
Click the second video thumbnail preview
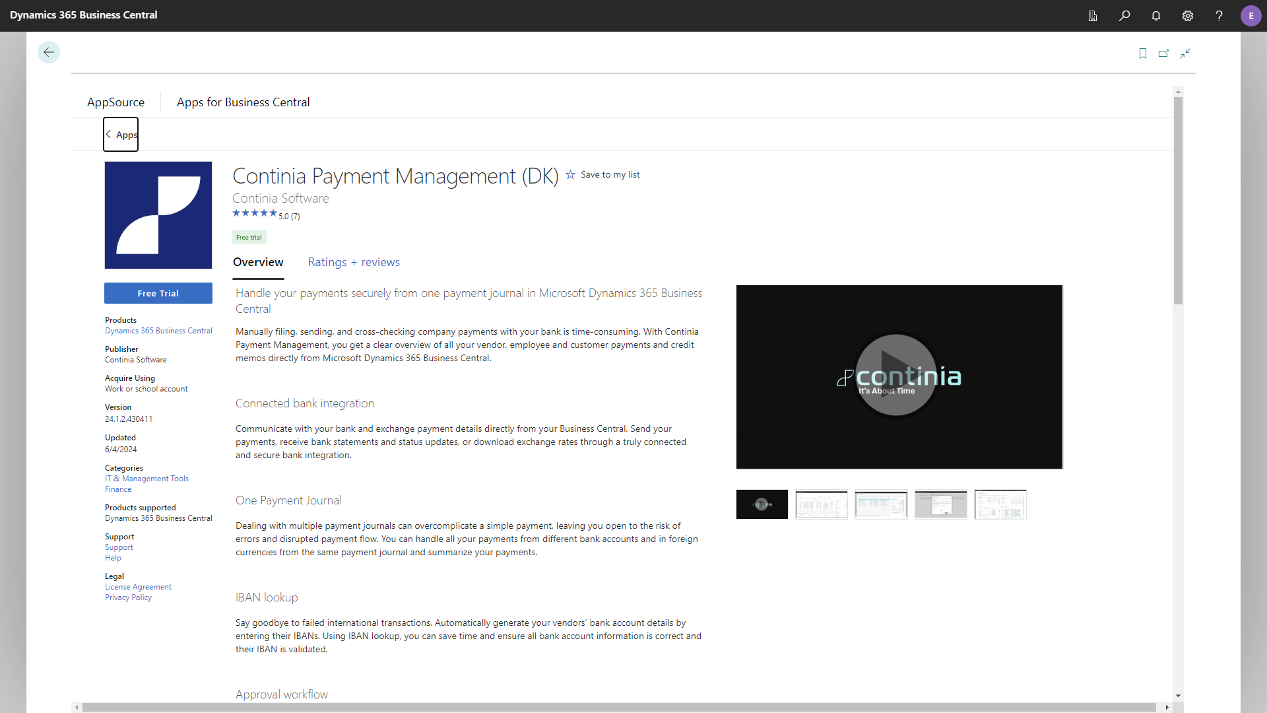click(822, 504)
